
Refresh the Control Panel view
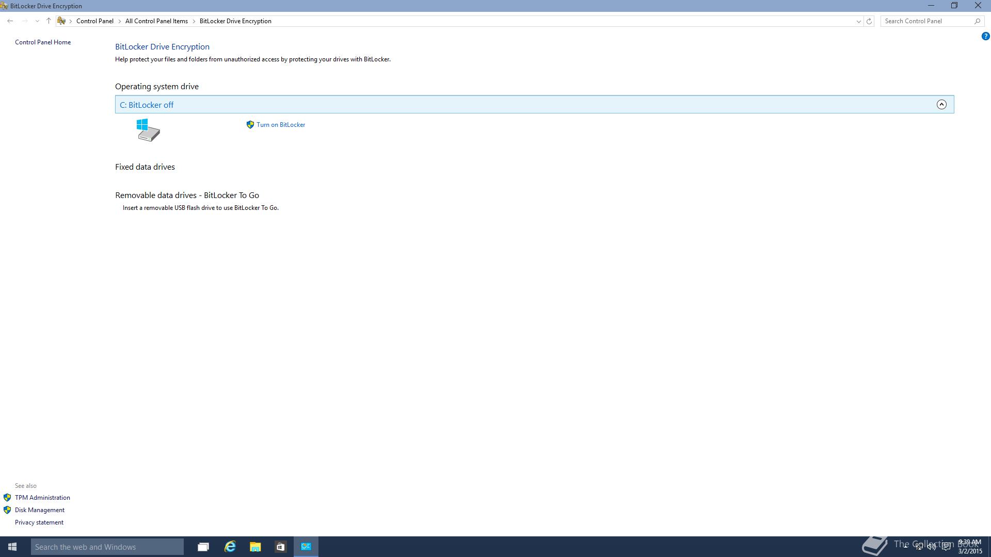tap(869, 21)
